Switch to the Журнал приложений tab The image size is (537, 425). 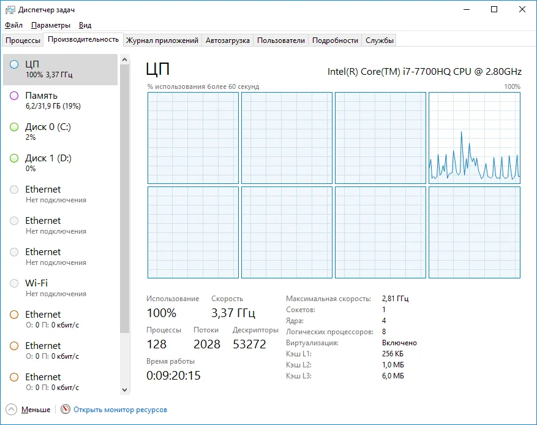162,40
